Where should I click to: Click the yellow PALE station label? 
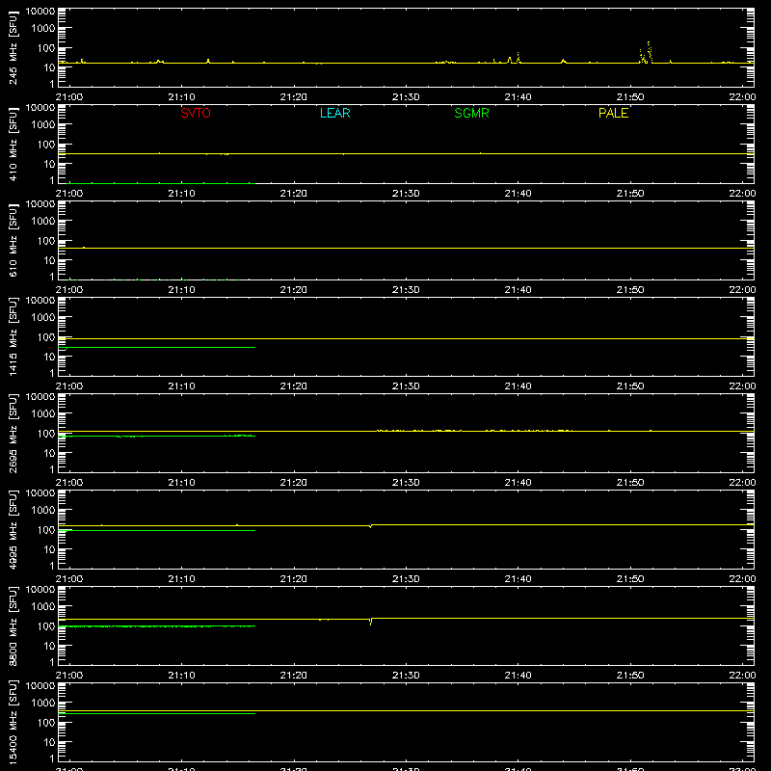pyautogui.click(x=613, y=113)
